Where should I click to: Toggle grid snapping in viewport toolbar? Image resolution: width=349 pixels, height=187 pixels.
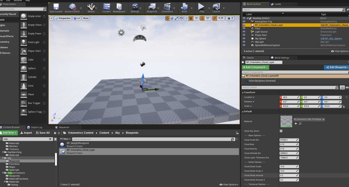pyautogui.click(x=191, y=18)
